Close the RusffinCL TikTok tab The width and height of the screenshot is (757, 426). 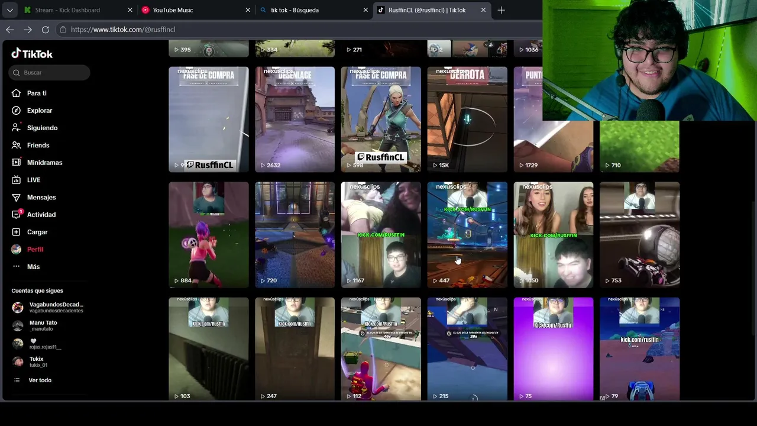point(483,10)
